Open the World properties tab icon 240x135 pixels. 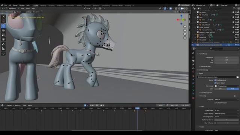click(x=193, y=72)
